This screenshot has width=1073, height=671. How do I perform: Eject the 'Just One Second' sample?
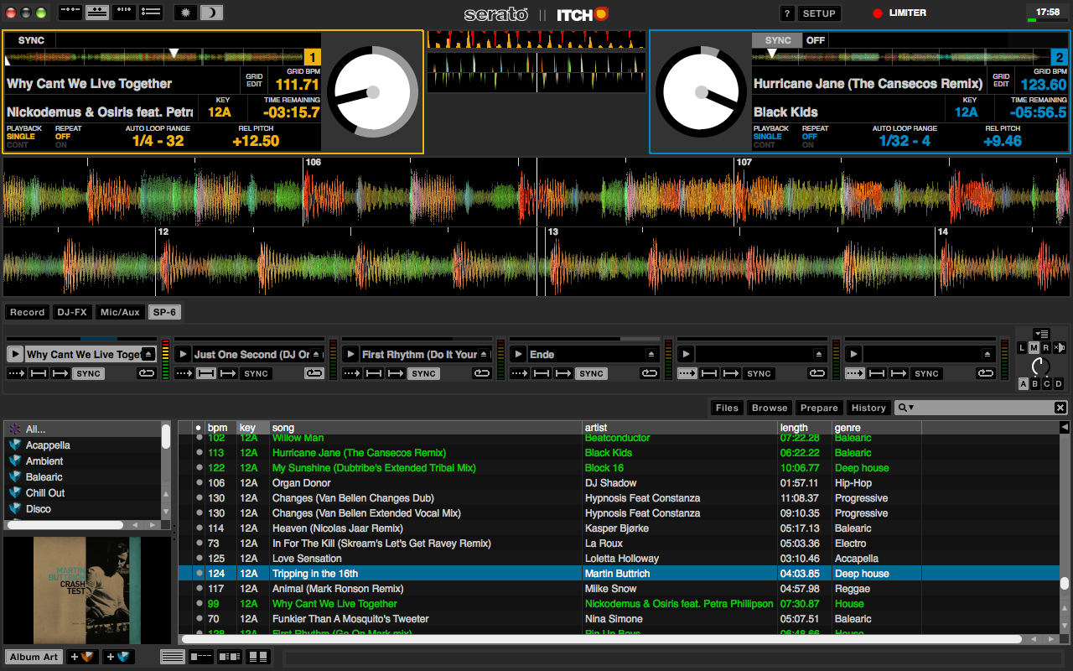(316, 354)
